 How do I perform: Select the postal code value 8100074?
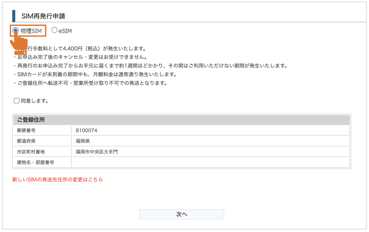(87, 131)
